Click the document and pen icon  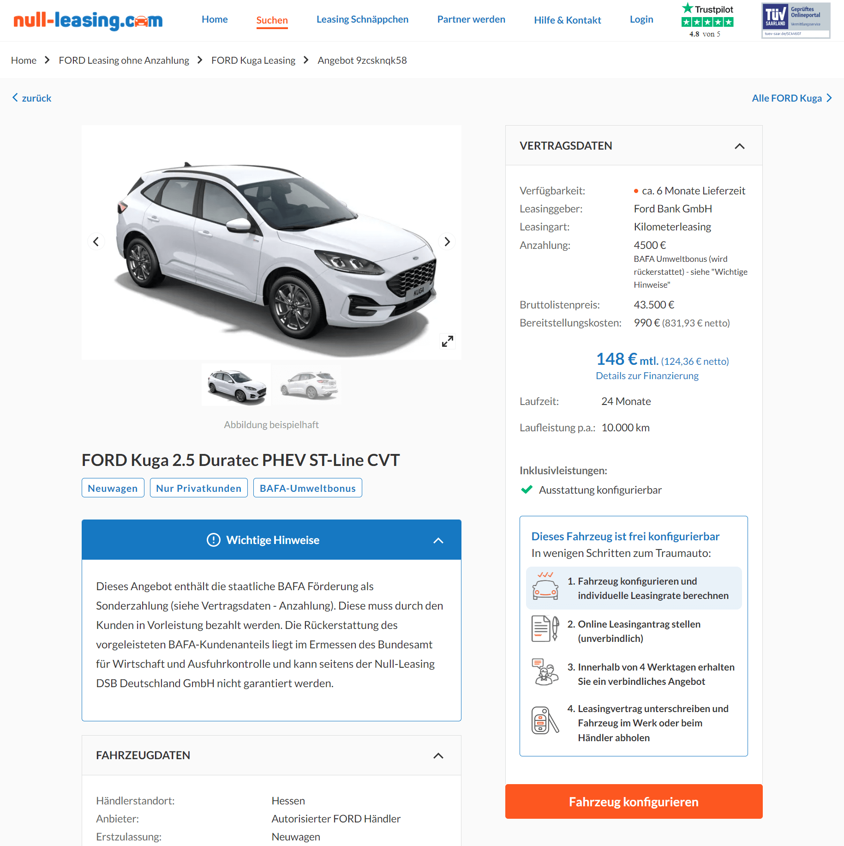[545, 628]
